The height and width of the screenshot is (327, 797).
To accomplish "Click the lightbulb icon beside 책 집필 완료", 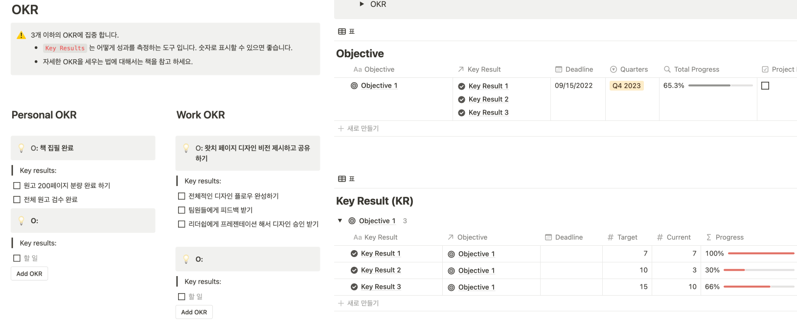I will 21,148.
